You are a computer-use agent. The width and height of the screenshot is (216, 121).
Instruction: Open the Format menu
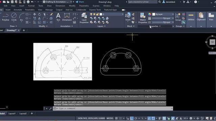31,6
